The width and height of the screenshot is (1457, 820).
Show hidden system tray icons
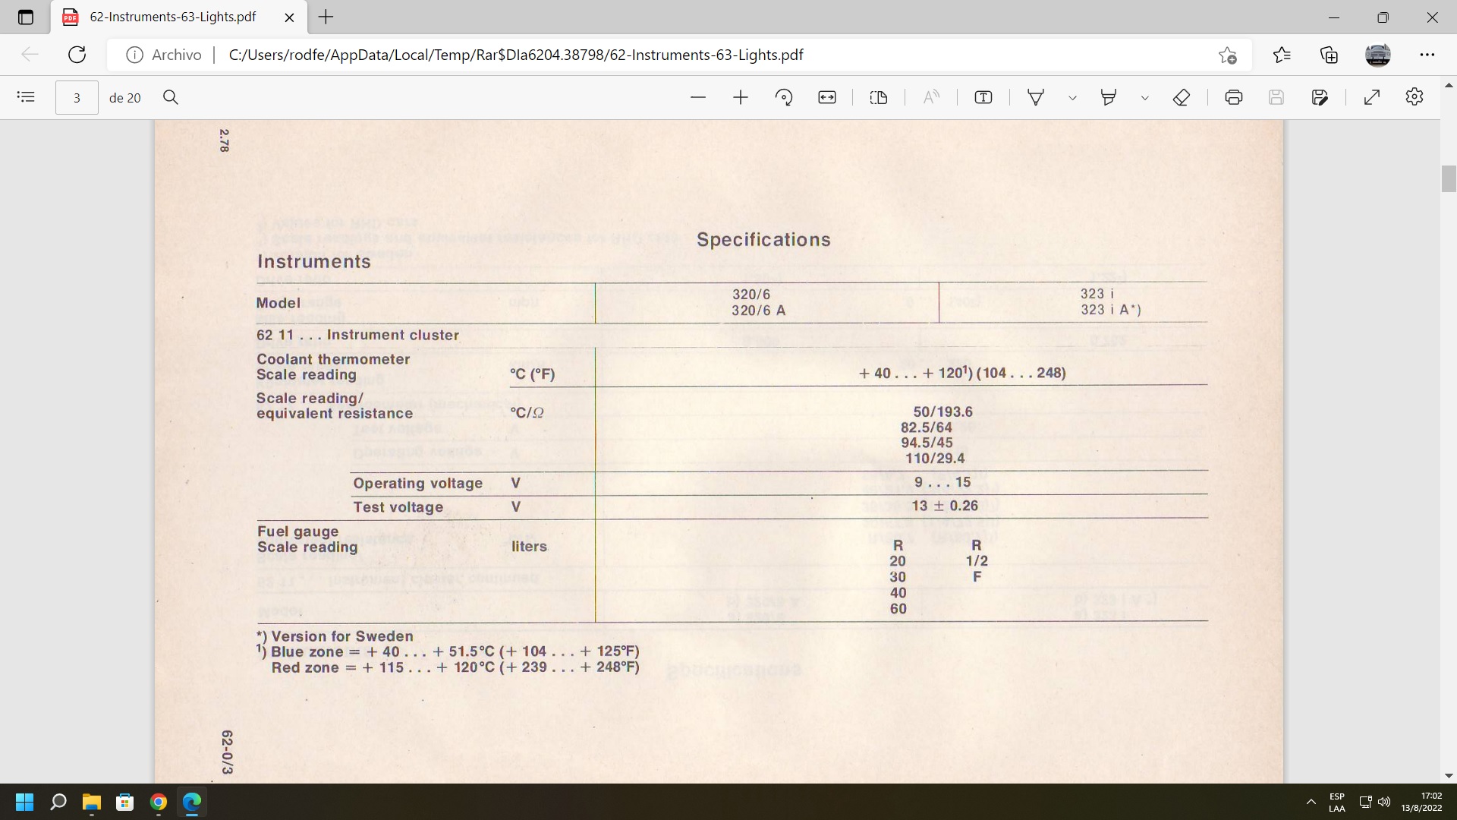pos(1311,802)
